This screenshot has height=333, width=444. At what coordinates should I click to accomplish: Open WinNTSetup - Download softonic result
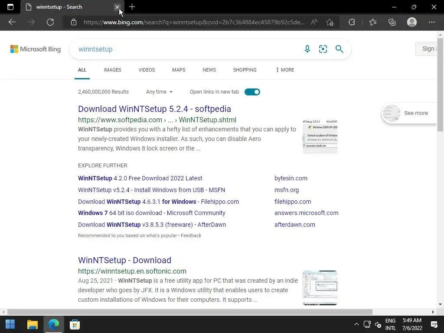124,260
